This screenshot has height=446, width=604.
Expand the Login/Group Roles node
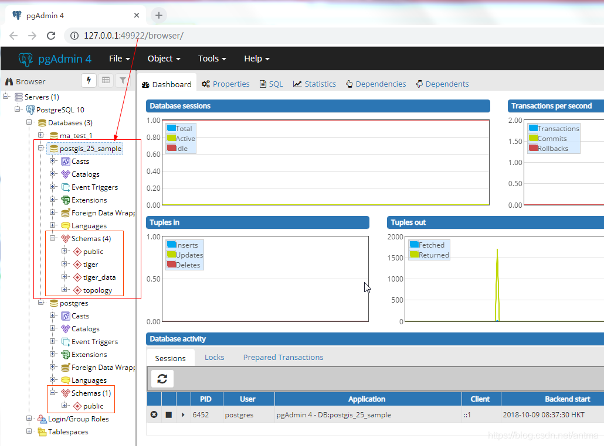30,418
